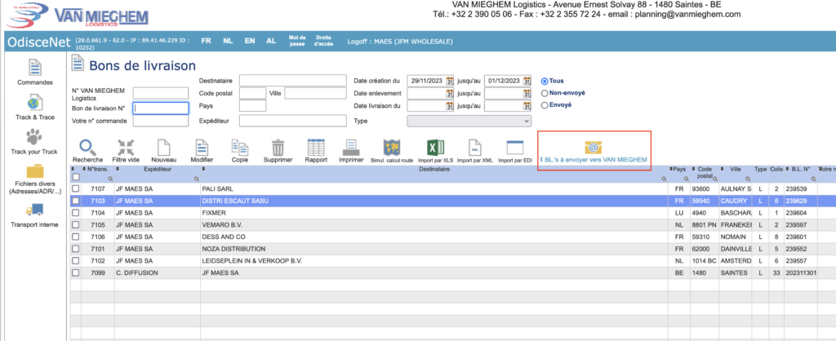Open calendar picker for Date livraison du
Viewport: 836px width, 341px height.
pos(449,107)
